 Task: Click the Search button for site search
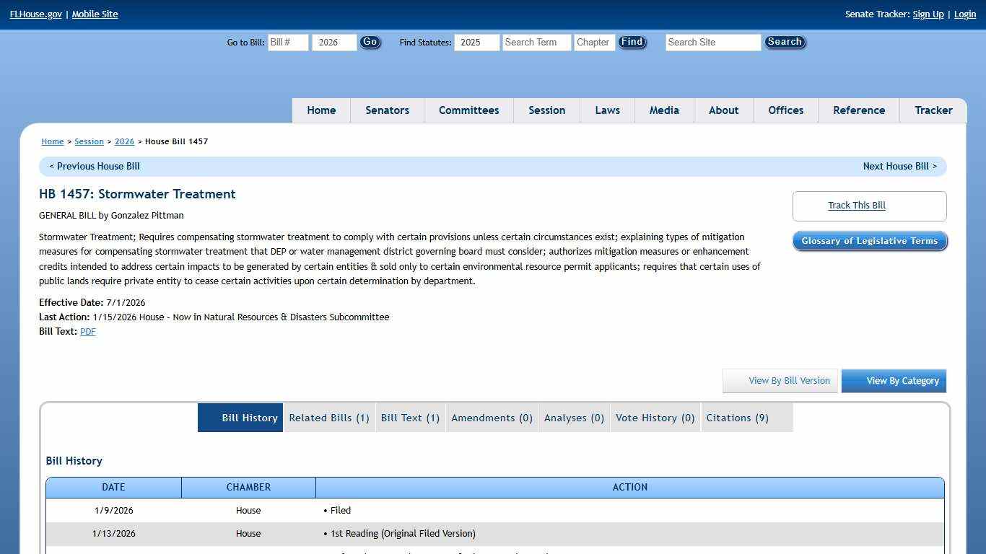(x=785, y=42)
